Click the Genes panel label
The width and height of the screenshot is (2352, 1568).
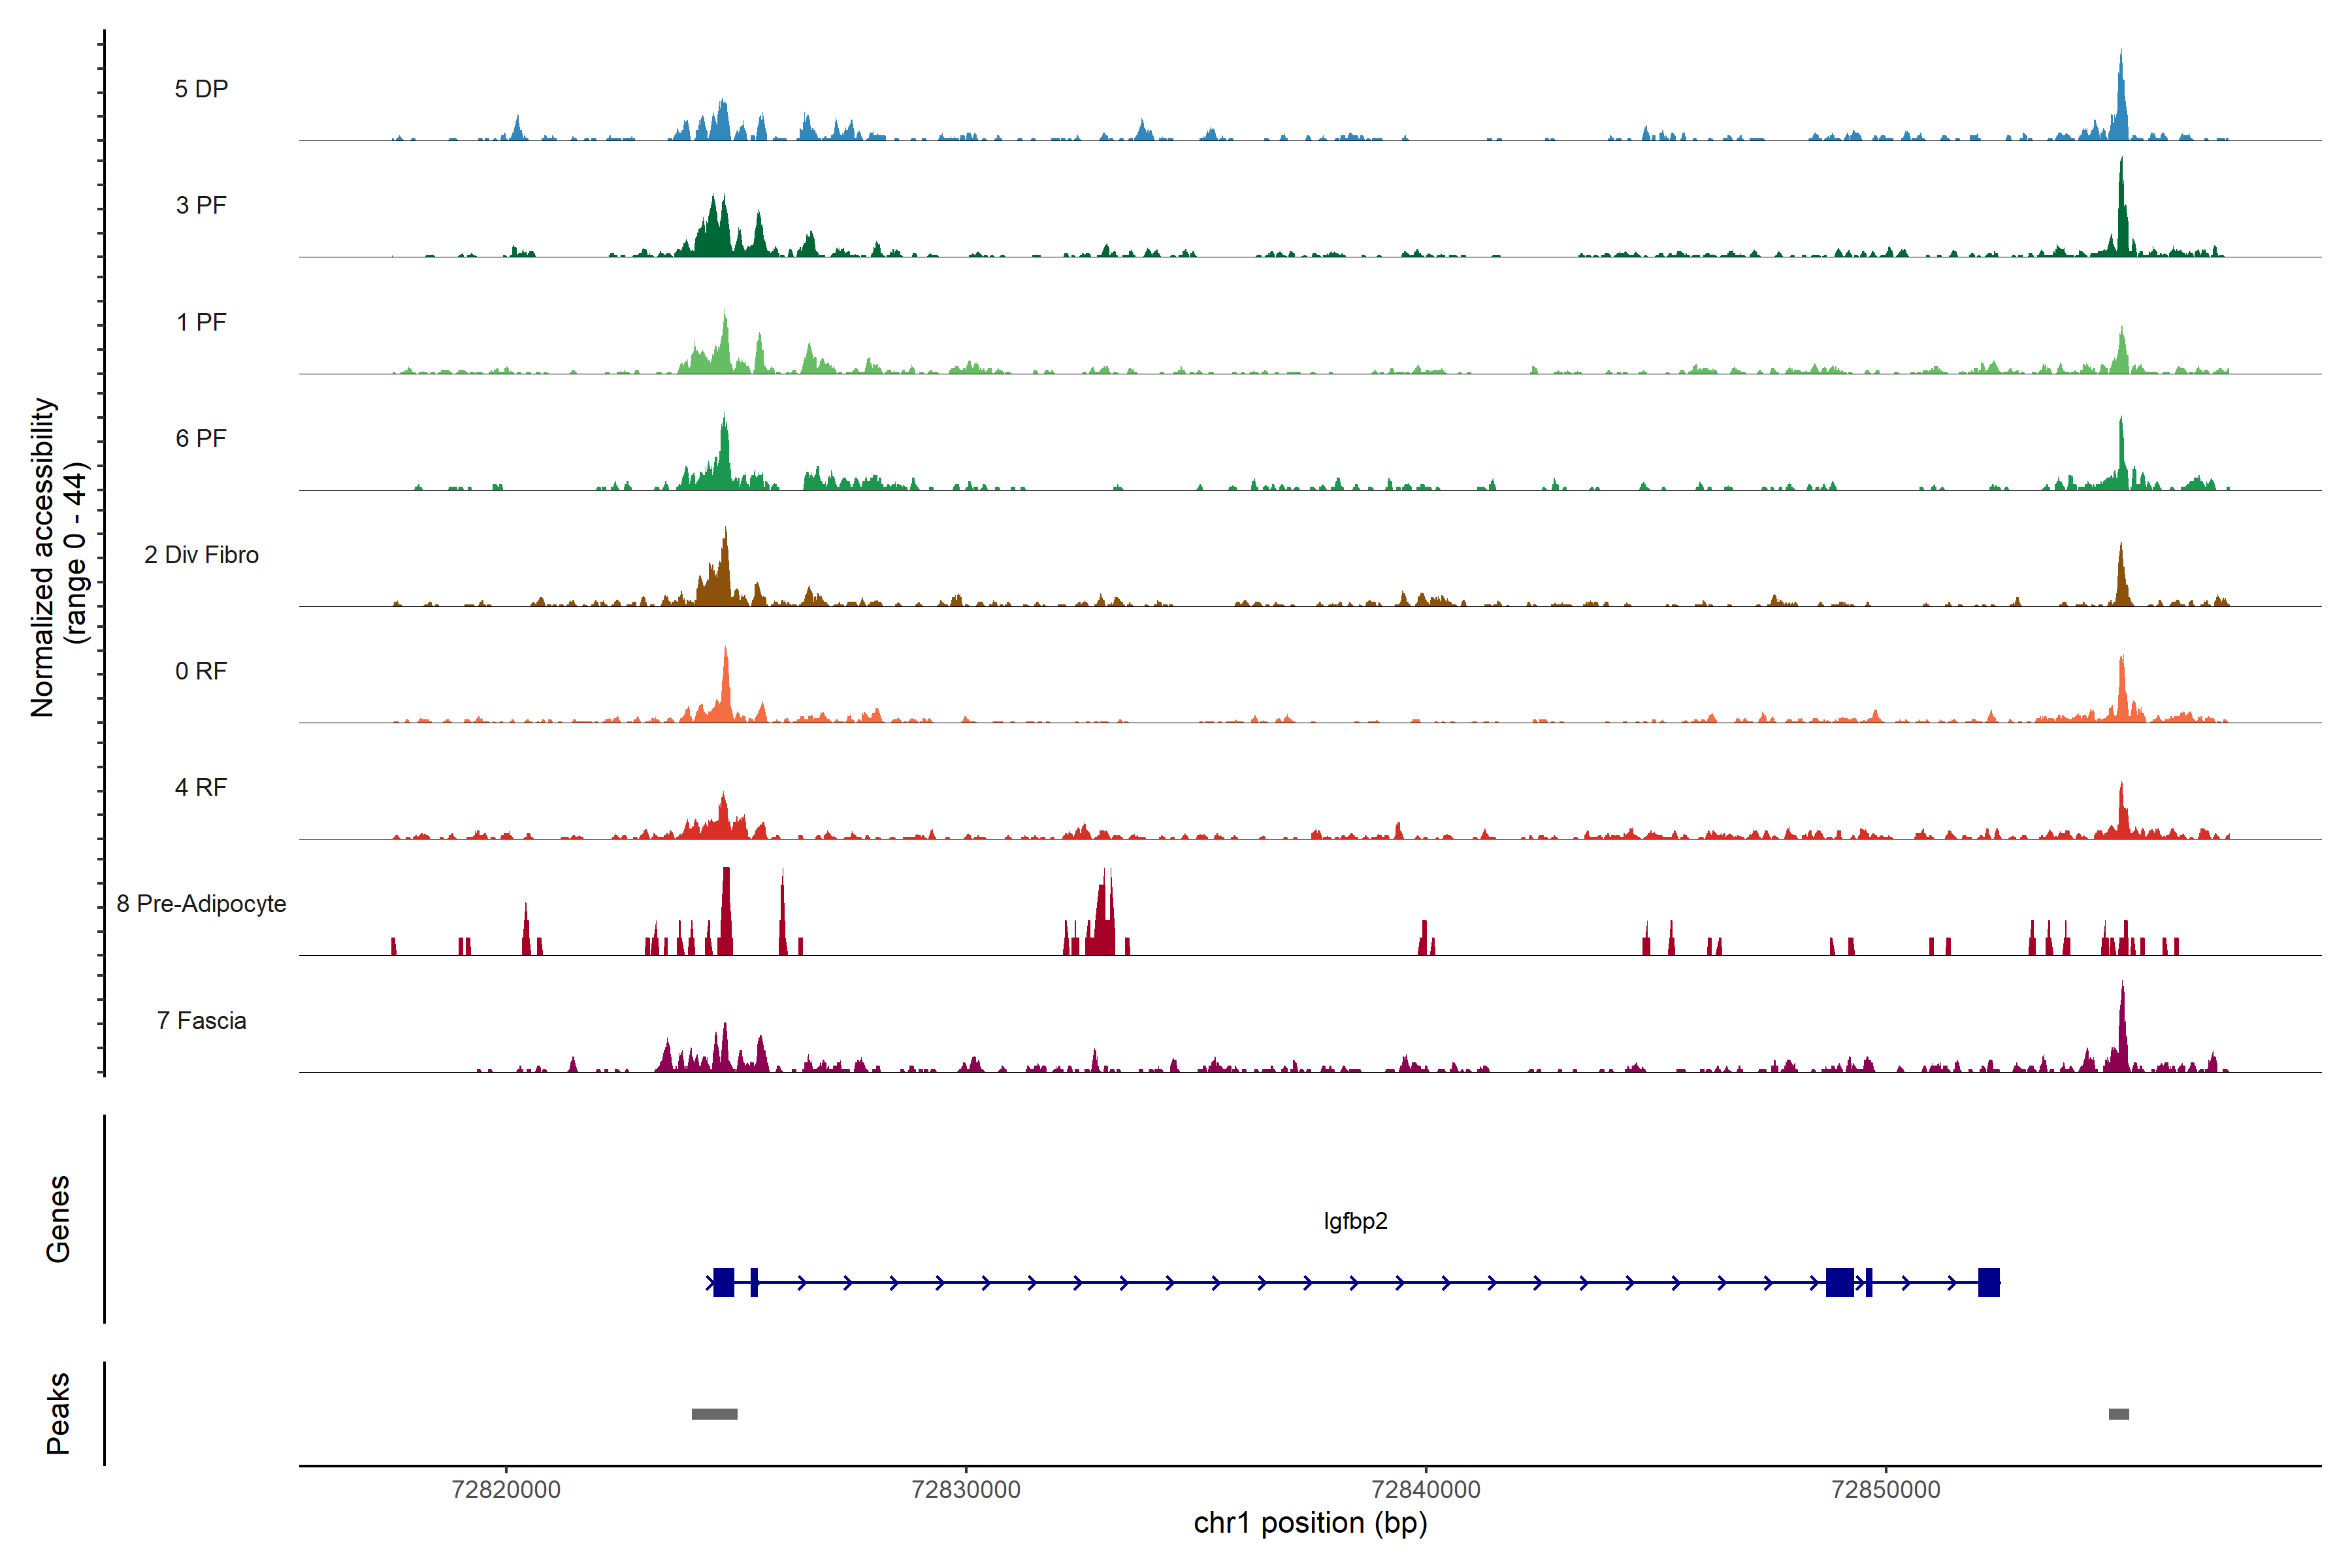(x=58, y=1218)
